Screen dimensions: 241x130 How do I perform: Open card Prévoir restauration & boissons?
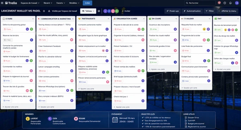coord(129,59)
